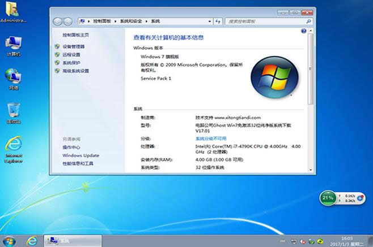Launch Internet Explorer from the taskbar
This screenshot has width=373, height=247.
[x=32, y=240]
